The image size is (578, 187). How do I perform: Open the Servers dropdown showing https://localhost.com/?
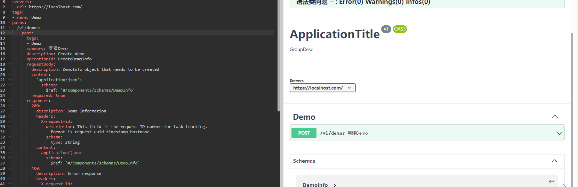pos(322,88)
